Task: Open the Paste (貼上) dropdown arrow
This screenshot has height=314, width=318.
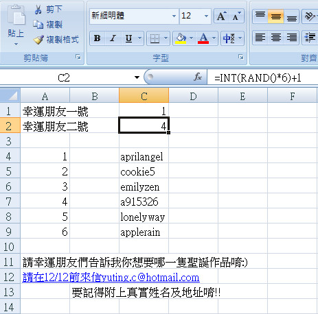Action: [16, 44]
